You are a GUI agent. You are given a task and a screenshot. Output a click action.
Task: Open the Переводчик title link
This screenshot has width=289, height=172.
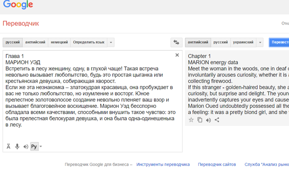(x=21, y=24)
